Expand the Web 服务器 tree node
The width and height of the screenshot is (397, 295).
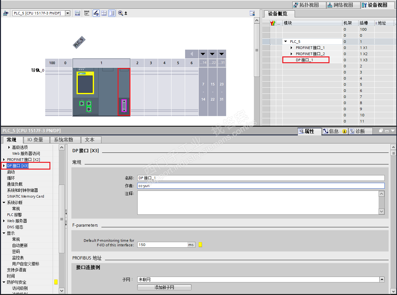point(4,221)
